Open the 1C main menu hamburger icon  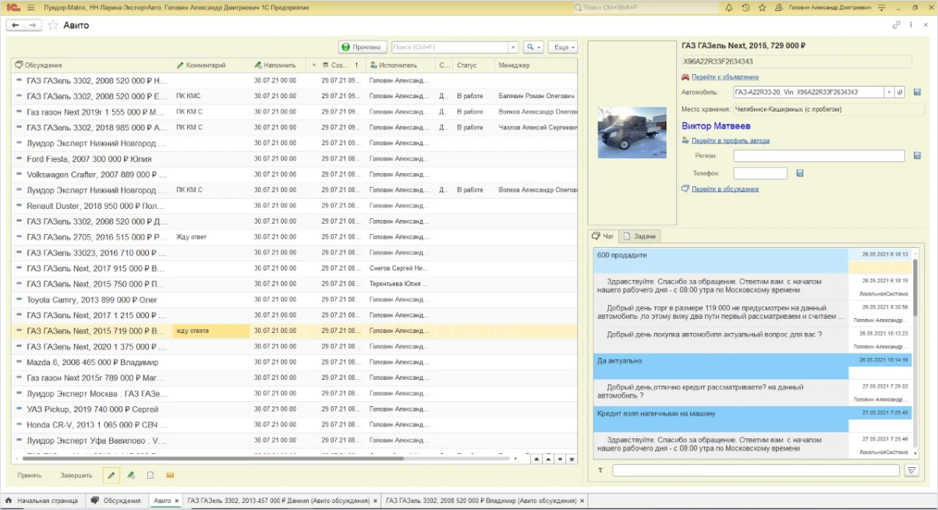(30, 8)
